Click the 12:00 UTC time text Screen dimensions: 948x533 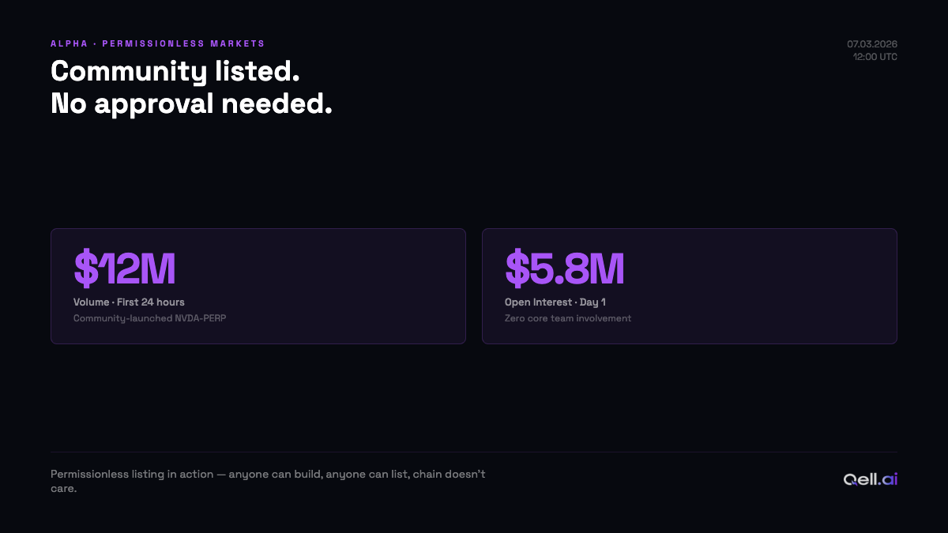pyautogui.click(x=875, y=57)
